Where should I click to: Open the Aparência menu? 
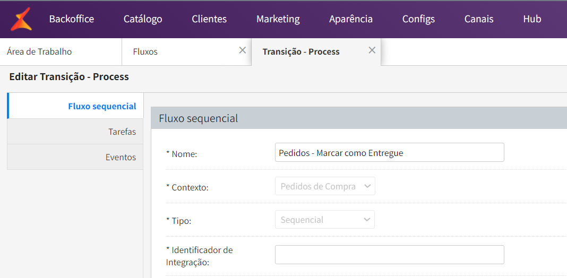(x=351, y=19)
